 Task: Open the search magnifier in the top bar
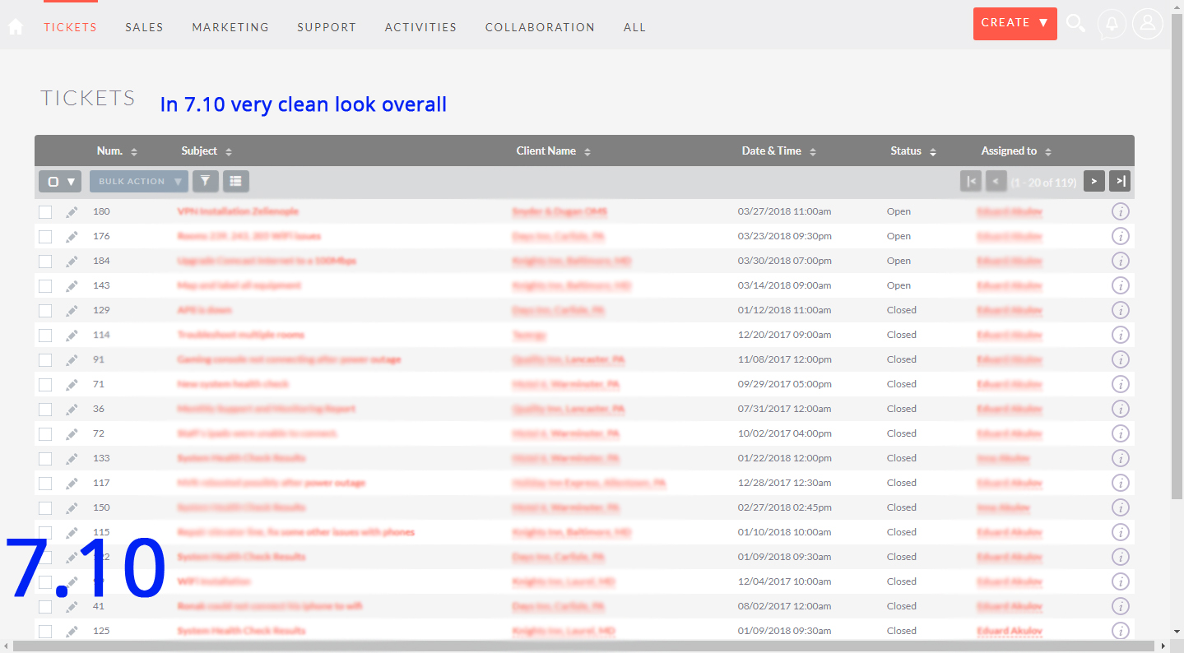[x=1075, y=24]
